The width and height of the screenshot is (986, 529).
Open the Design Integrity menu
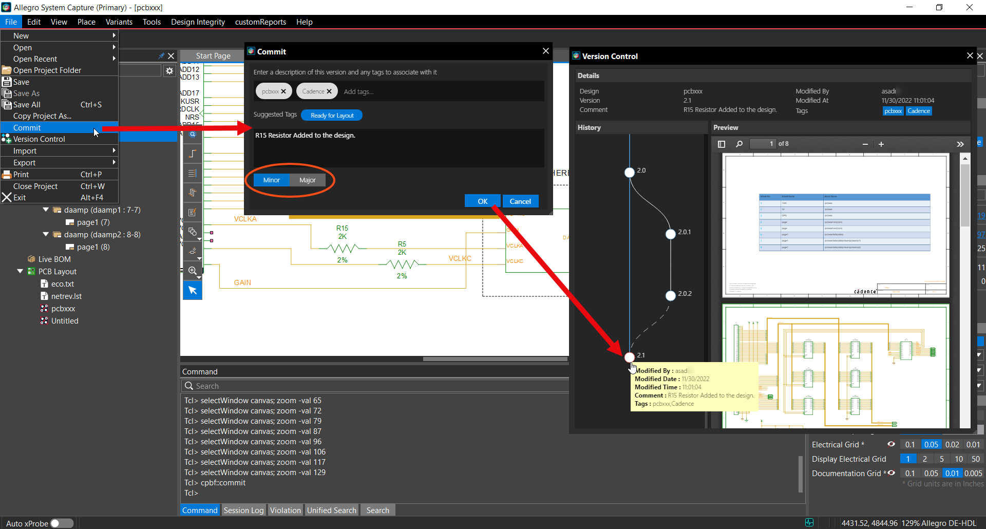click(197, 22)
